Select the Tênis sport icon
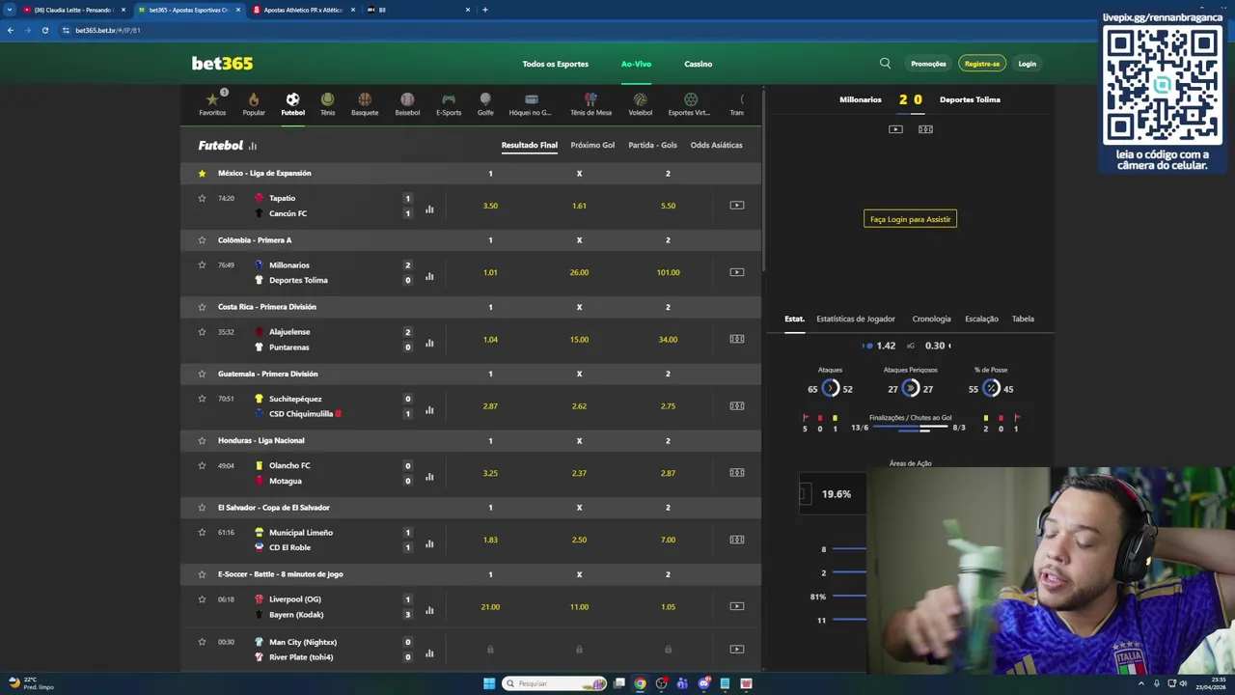The height and width of the screenshot is (695, 1235). 328,104
